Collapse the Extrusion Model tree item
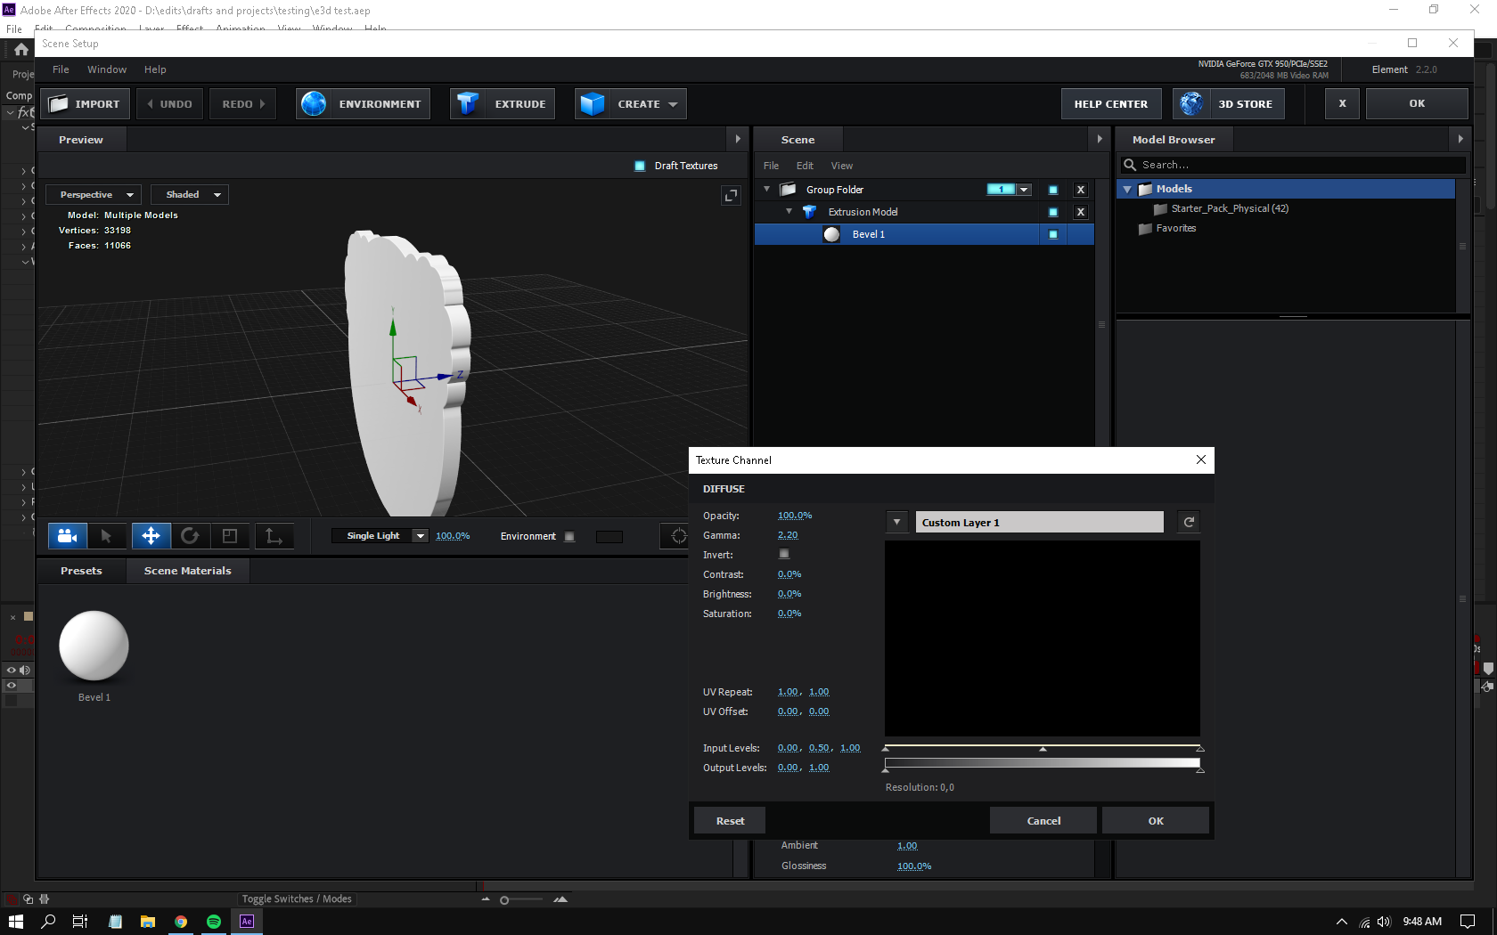This screenshot has width=1497, height=935. click(x=788, y=212)
